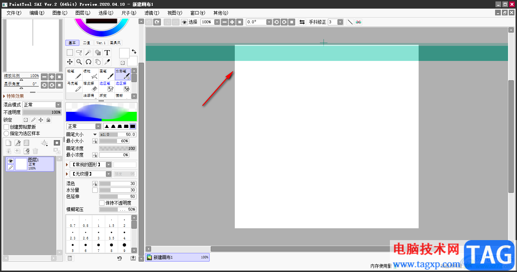Open the brush blend mode 正常 dropdown
Viewport: 517px width, 272px height.
tap(84, 126)
